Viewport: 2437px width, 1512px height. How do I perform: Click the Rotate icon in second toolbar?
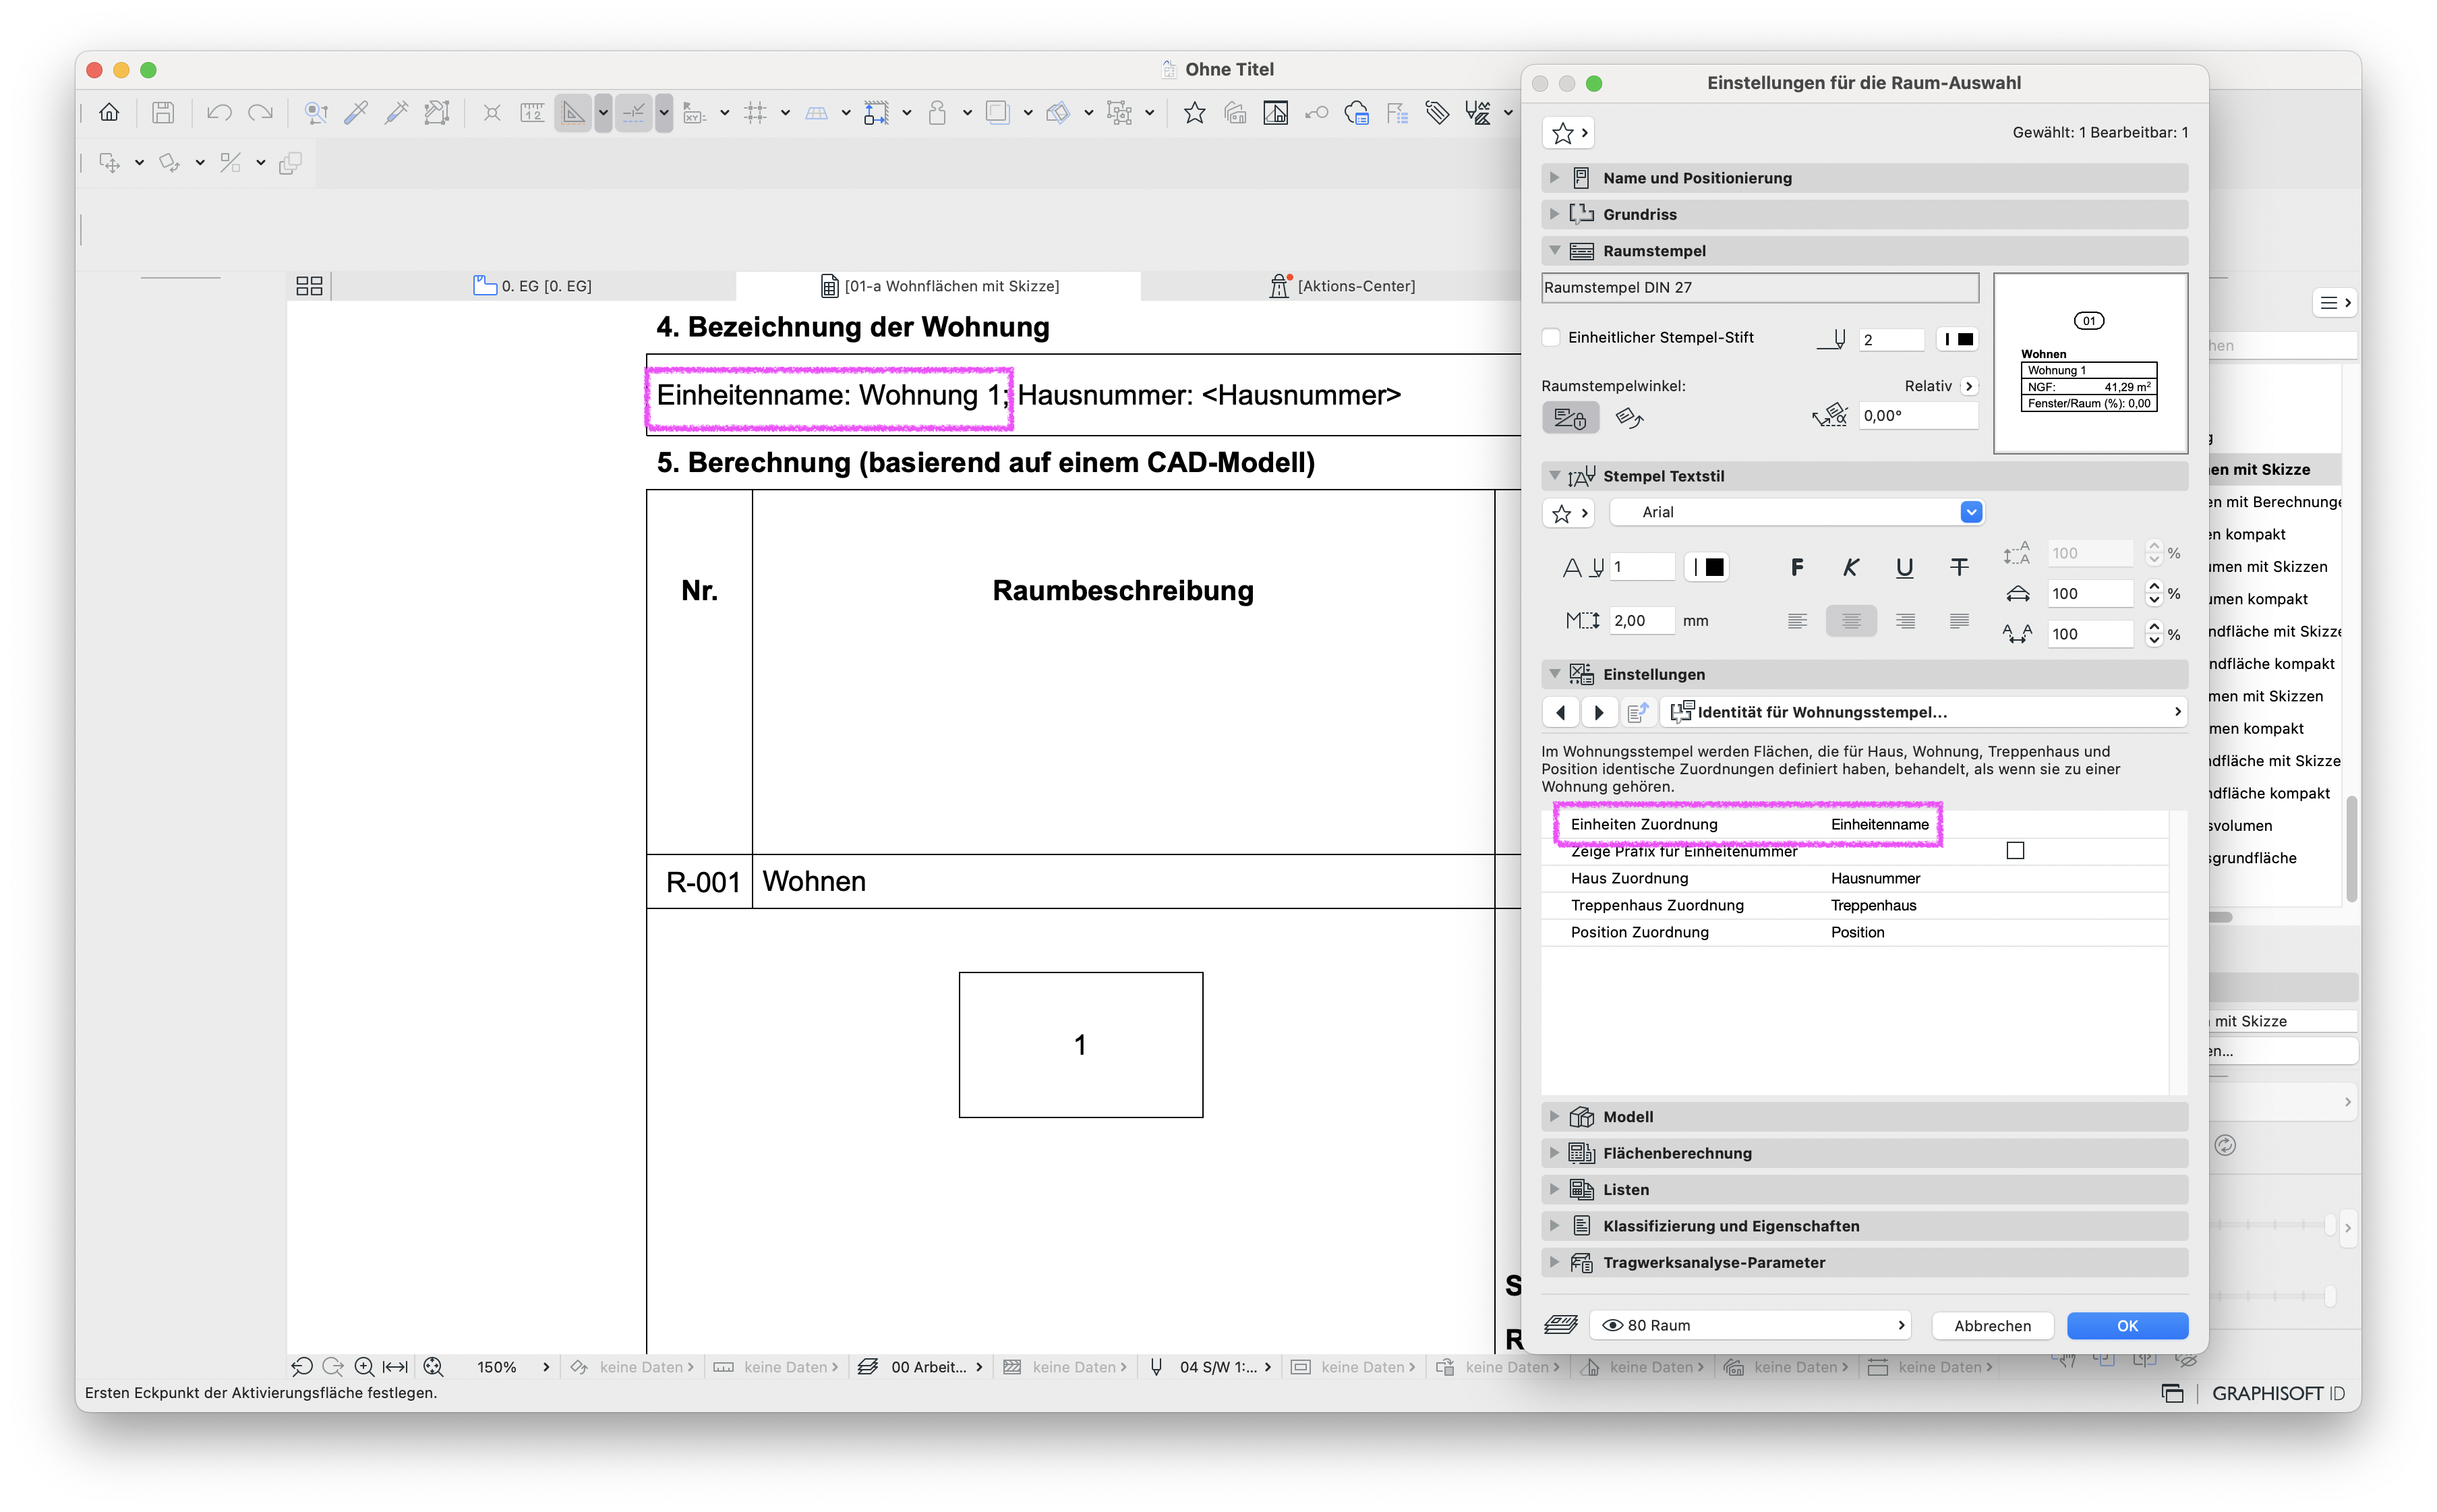[170, 162]
